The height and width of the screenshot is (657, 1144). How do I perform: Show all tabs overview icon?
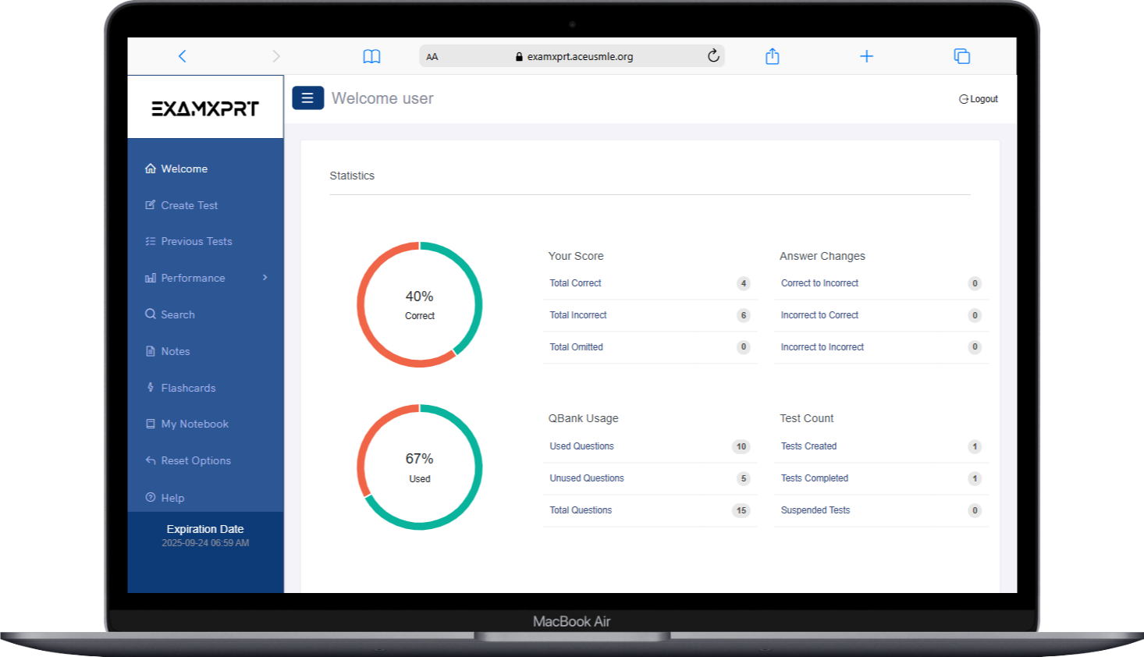tap(961, 56)
